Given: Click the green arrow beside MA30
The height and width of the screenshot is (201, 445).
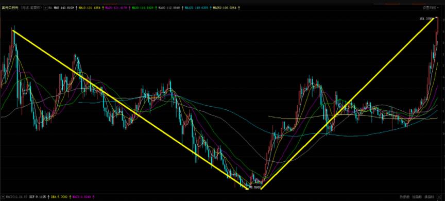Looking at the screenshot, I should [156, 8].
